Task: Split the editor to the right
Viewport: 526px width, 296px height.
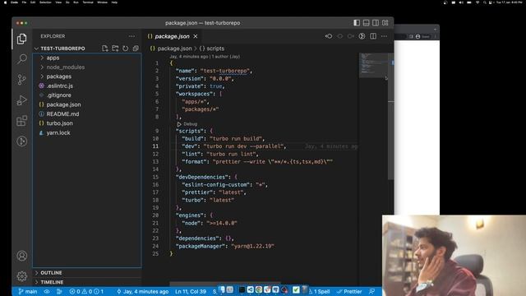Action: point(373,36)
